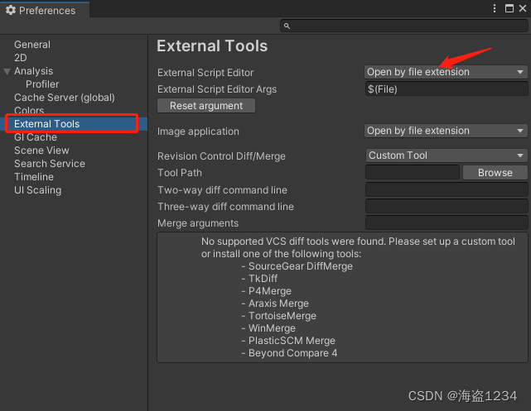Select Analysis category
The image size is (531, 411).
click(x=33, y=71)
